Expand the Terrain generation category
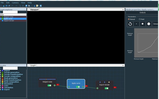Image resolution: width=159 pixels, height=99 pixels. point(1,73)
